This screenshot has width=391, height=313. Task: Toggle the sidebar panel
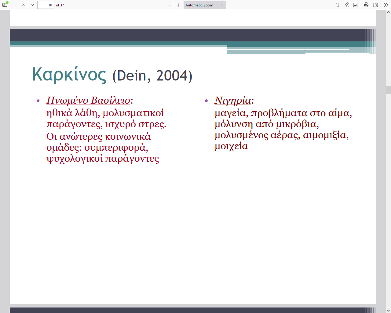click(x=5, y=5)
